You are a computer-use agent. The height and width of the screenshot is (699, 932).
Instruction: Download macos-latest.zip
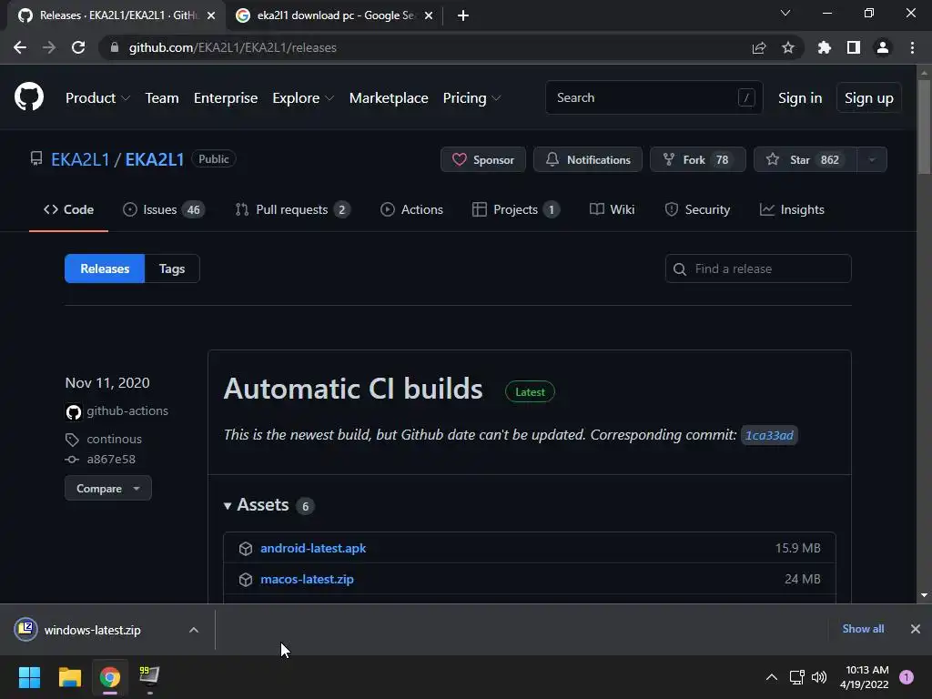[307, 579]
